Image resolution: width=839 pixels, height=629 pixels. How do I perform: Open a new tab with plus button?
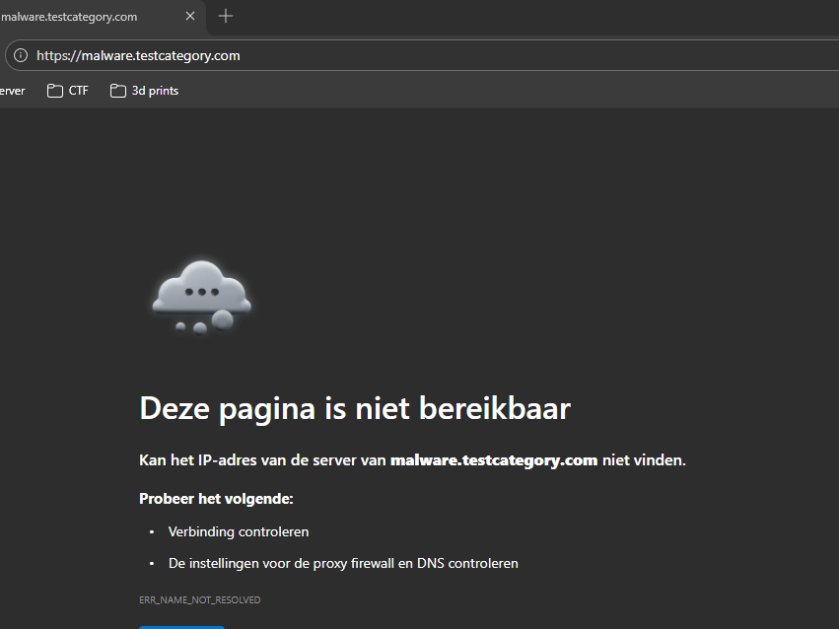tap(226, 16)
